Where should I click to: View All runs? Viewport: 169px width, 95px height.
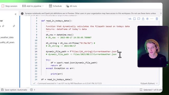[x=71, y=6]
